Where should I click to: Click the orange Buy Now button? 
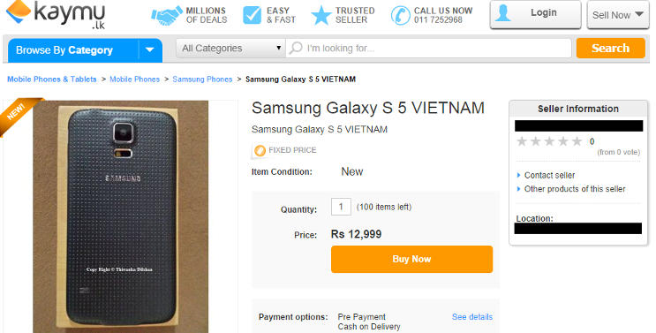coord(411,260)
